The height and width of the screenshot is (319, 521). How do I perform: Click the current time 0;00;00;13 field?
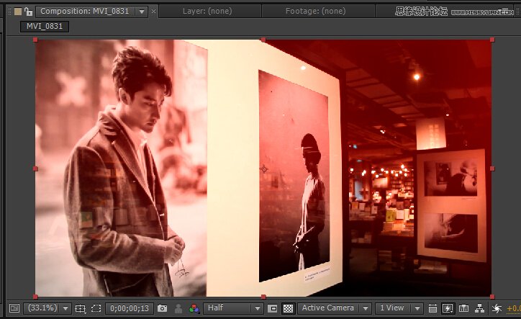129,308
